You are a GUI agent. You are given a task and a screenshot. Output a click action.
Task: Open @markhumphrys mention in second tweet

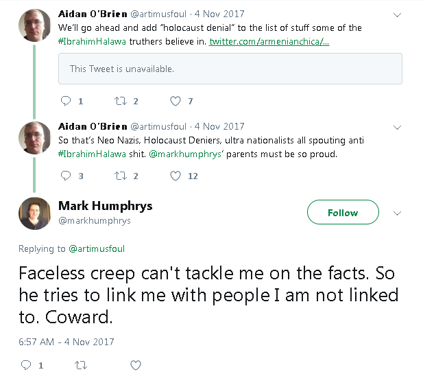184,155
